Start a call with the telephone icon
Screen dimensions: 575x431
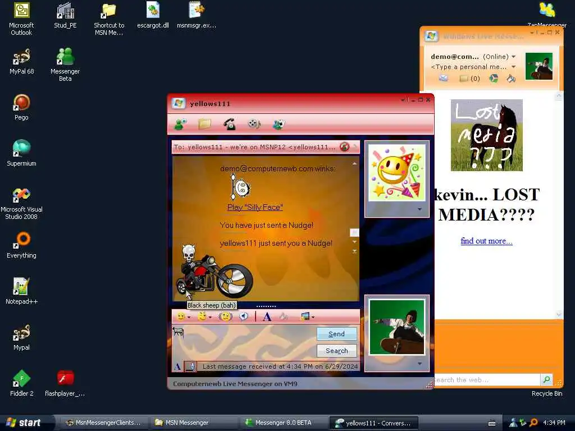pos(230,124)
